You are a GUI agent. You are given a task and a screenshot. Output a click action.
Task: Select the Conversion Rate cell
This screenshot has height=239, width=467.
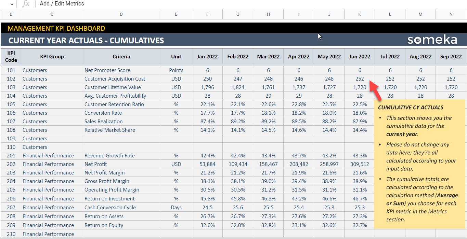pyautogui.click(x=121, y=113)
